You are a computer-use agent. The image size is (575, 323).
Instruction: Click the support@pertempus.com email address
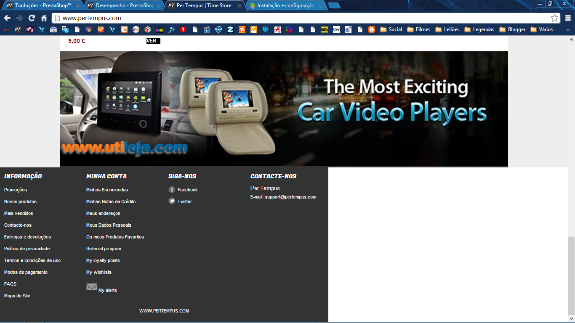[x=290, y=197]
